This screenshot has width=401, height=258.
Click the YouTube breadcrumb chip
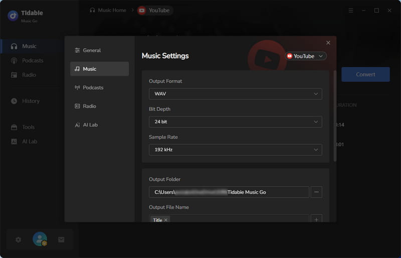pyautogui.click(x=155, y=11)
